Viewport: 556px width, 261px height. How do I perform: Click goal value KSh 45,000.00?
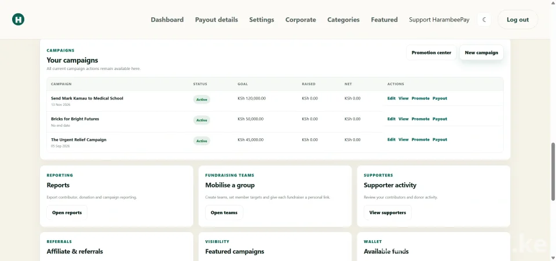[250, 139]
